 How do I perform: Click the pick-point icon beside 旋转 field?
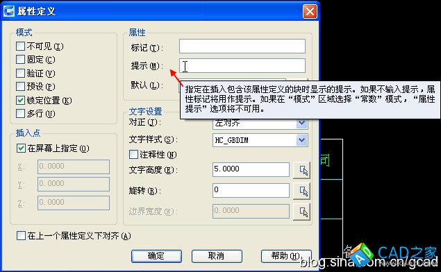pyautogui.click(x=302, y=191)
